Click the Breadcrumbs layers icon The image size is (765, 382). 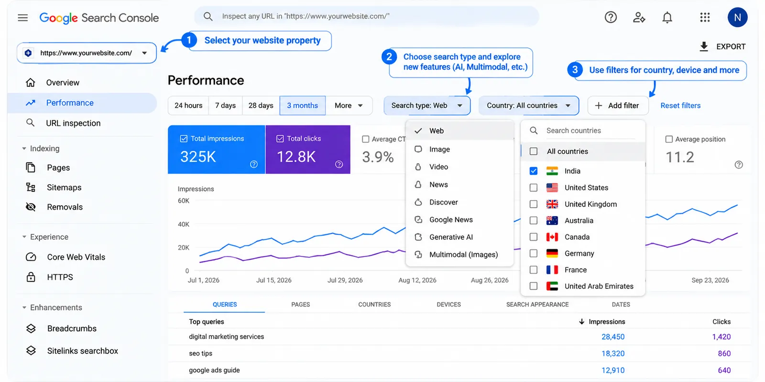[x=31, y=329]
